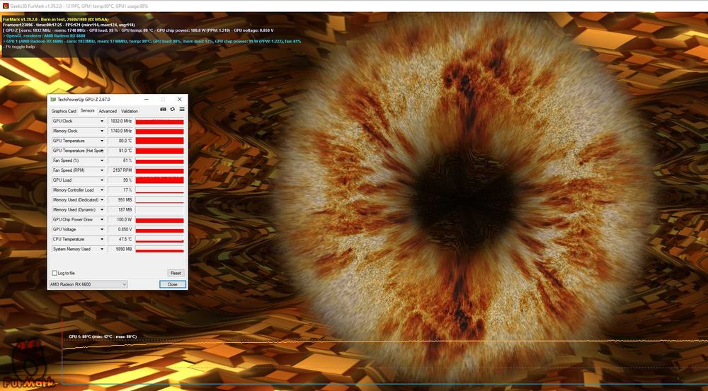Click the FurMark OpenGL renderer info line
The height and width of the screenshot is (391, 708).
pyautogui.click(x=44, y=35)
